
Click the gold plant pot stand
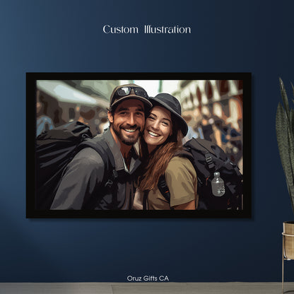click(288, 257)
